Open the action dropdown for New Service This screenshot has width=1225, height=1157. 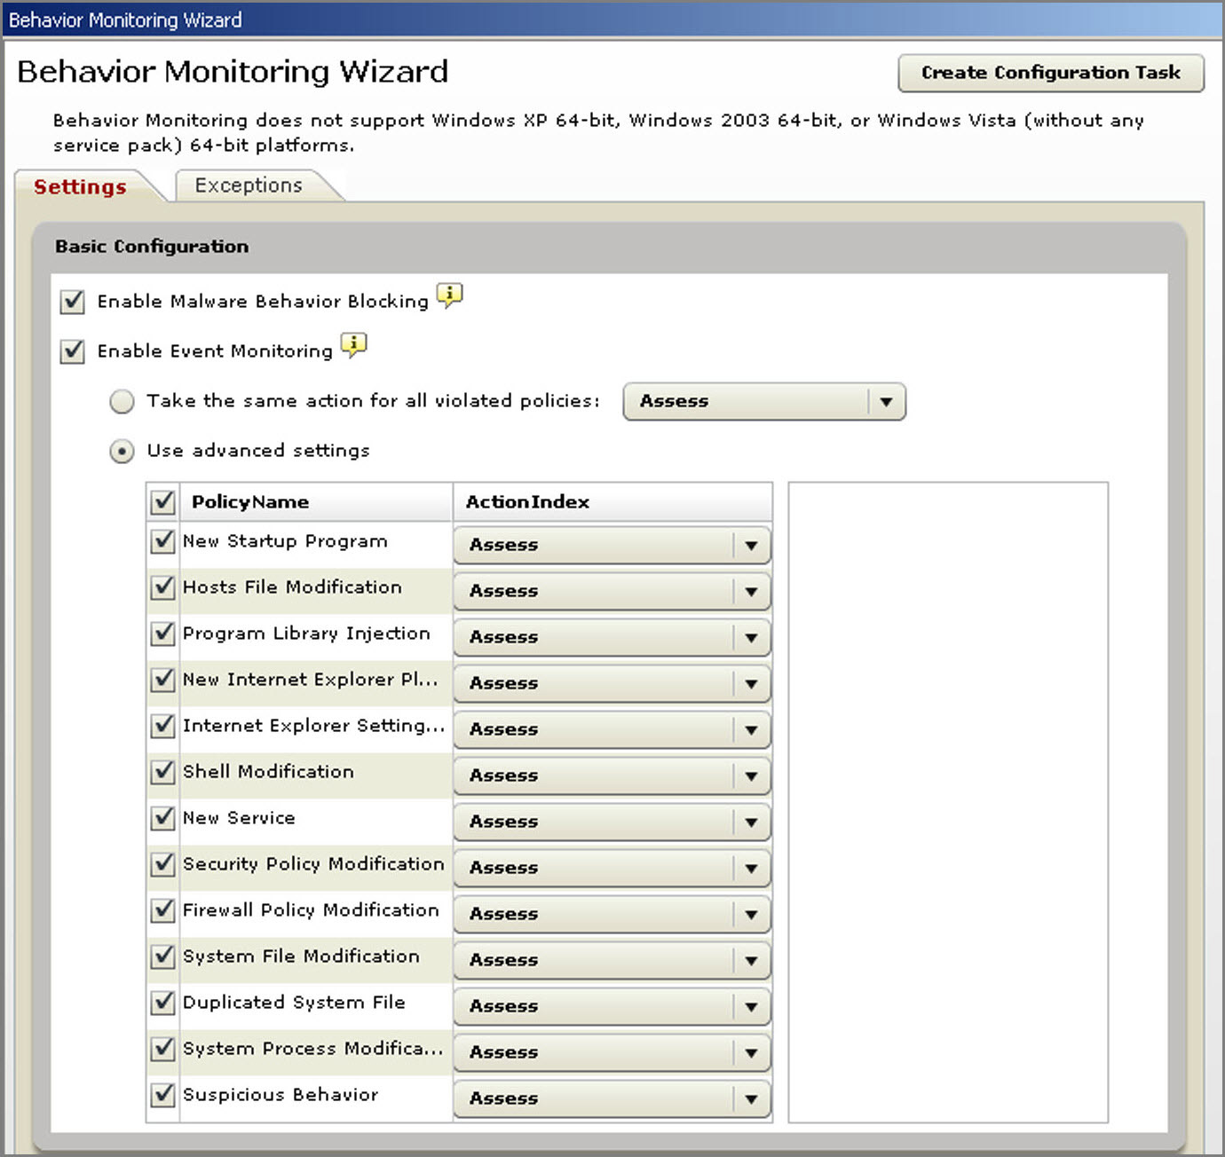[x=751, y=822]
